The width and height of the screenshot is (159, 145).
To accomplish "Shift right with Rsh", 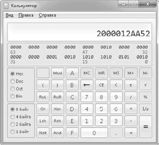I will coord(58,121).
